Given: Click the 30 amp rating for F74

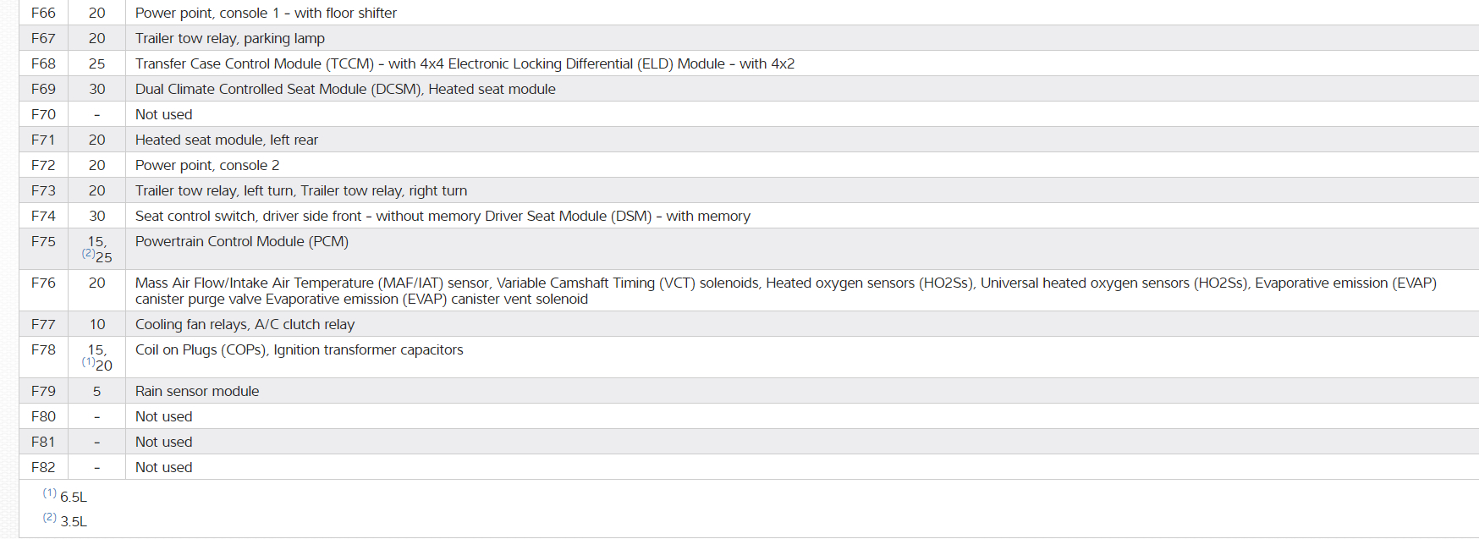Looking at the screenshot, I should click(x=97, y=216).
